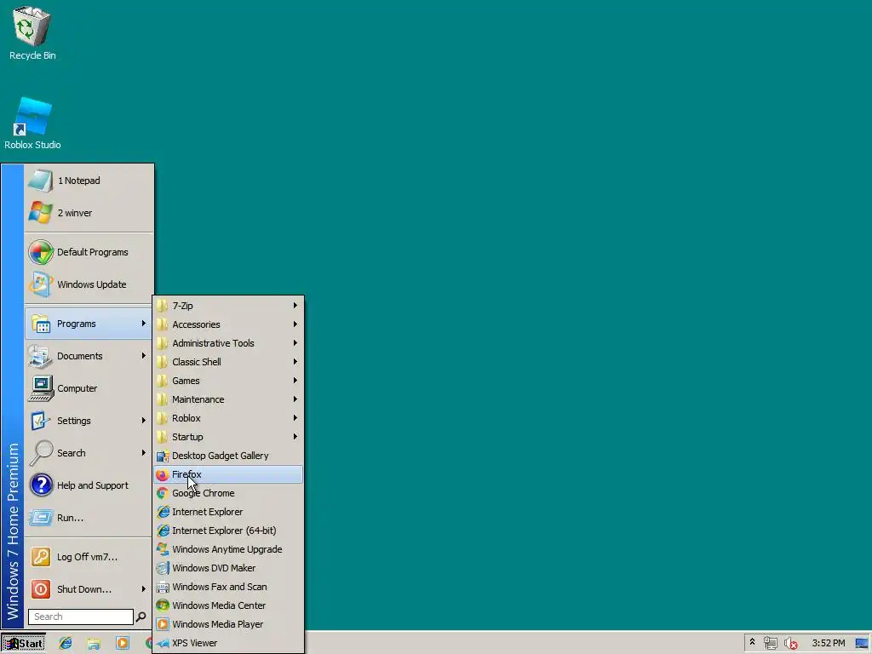Viewport: 872px width, 654px height.
Task: Click the winver entry icon
Action: coord(41,213)
